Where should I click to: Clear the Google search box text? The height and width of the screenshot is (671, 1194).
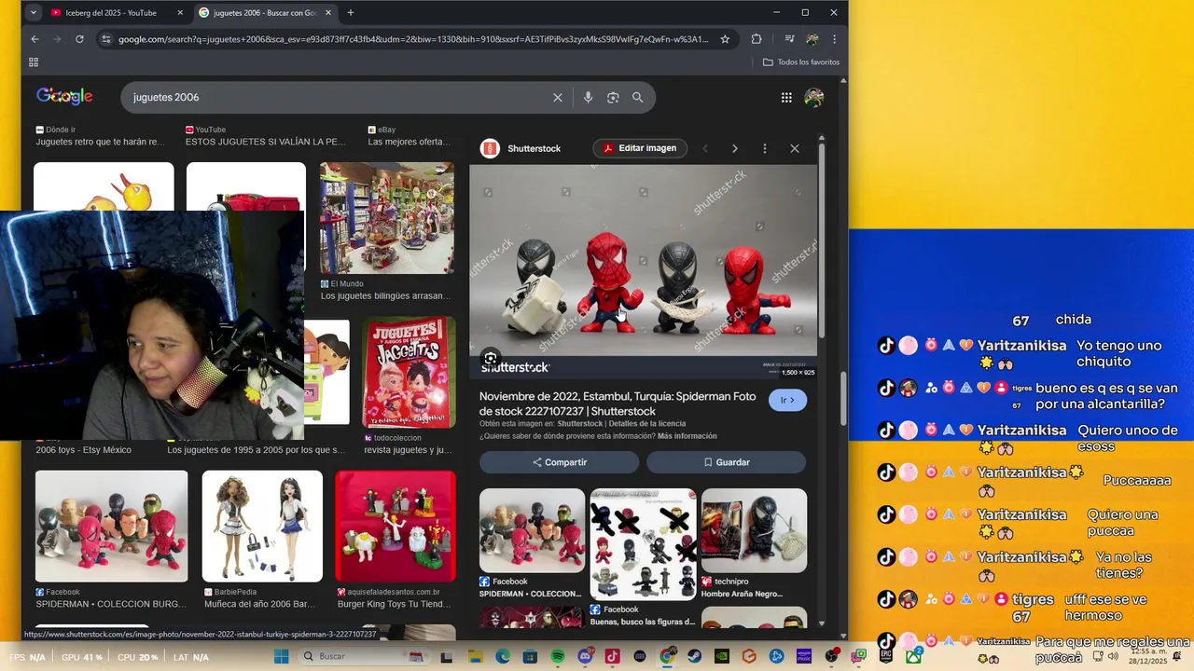click(x=558, y=97)
